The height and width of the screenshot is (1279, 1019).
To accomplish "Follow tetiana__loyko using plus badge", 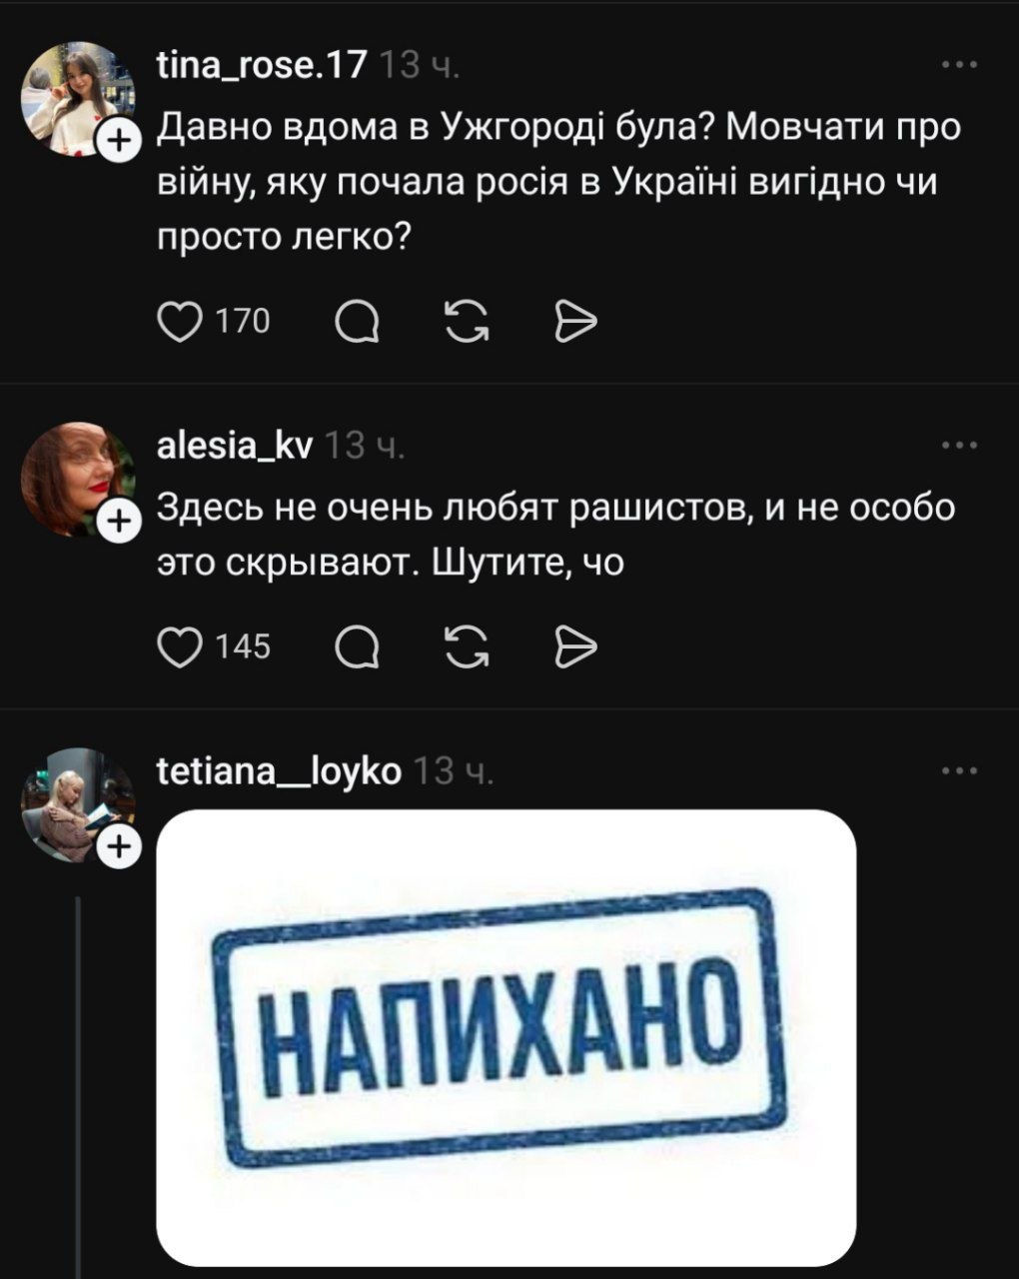I will pos(119,847).
